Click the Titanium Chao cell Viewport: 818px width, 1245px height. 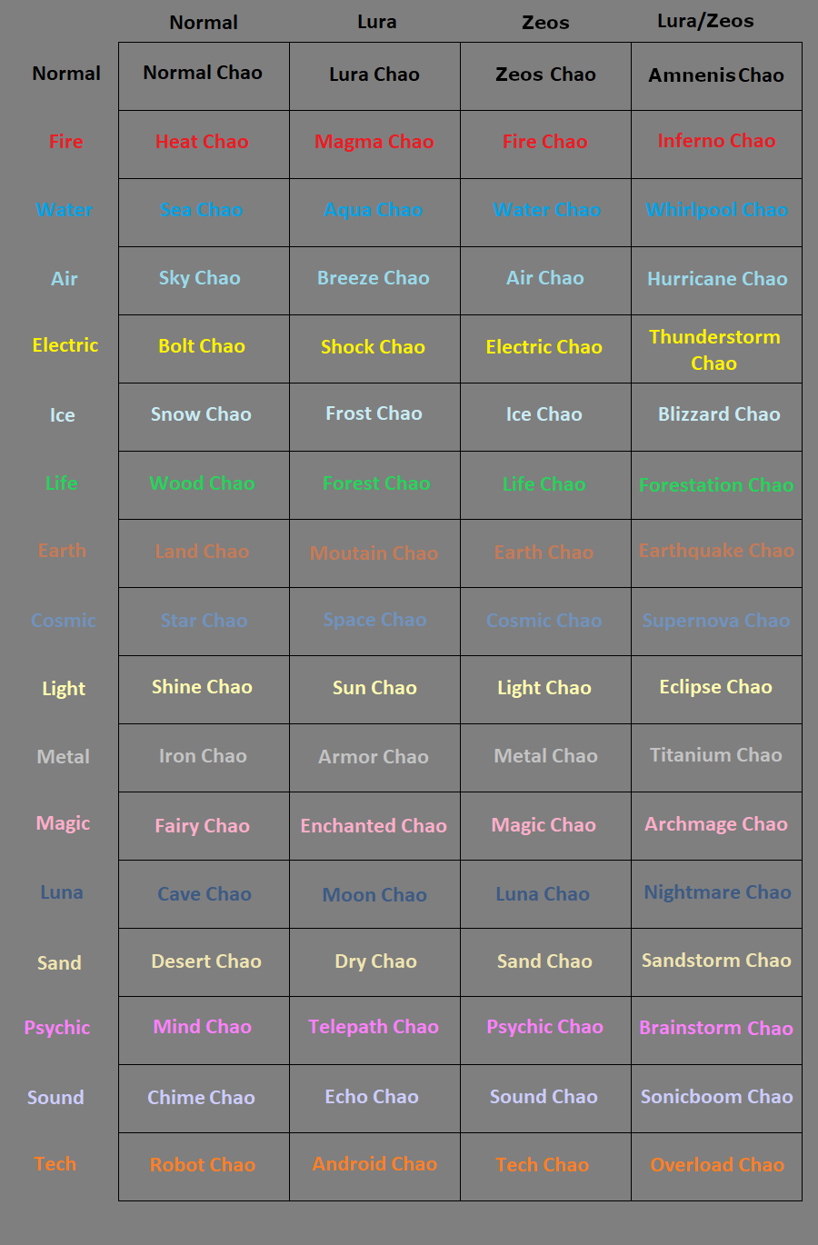click(x=716, y=758)
